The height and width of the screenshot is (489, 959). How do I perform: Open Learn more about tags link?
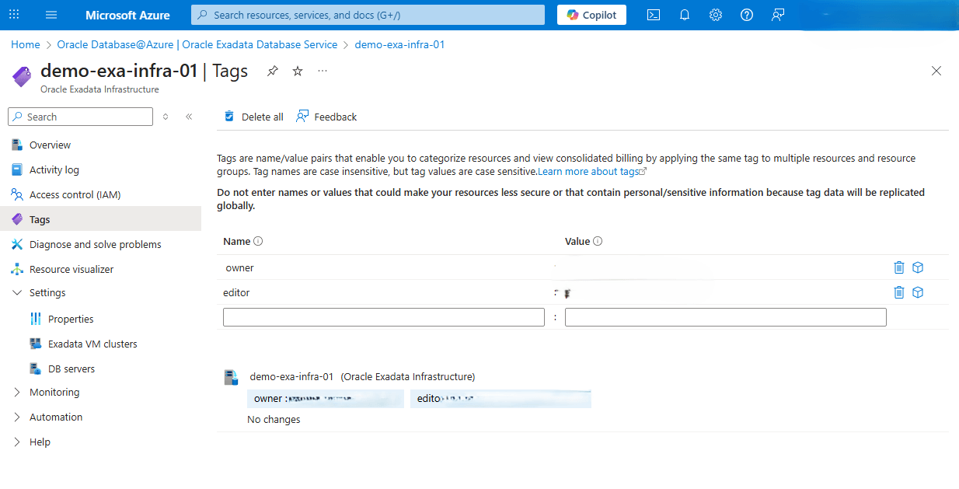coord(592,171)
